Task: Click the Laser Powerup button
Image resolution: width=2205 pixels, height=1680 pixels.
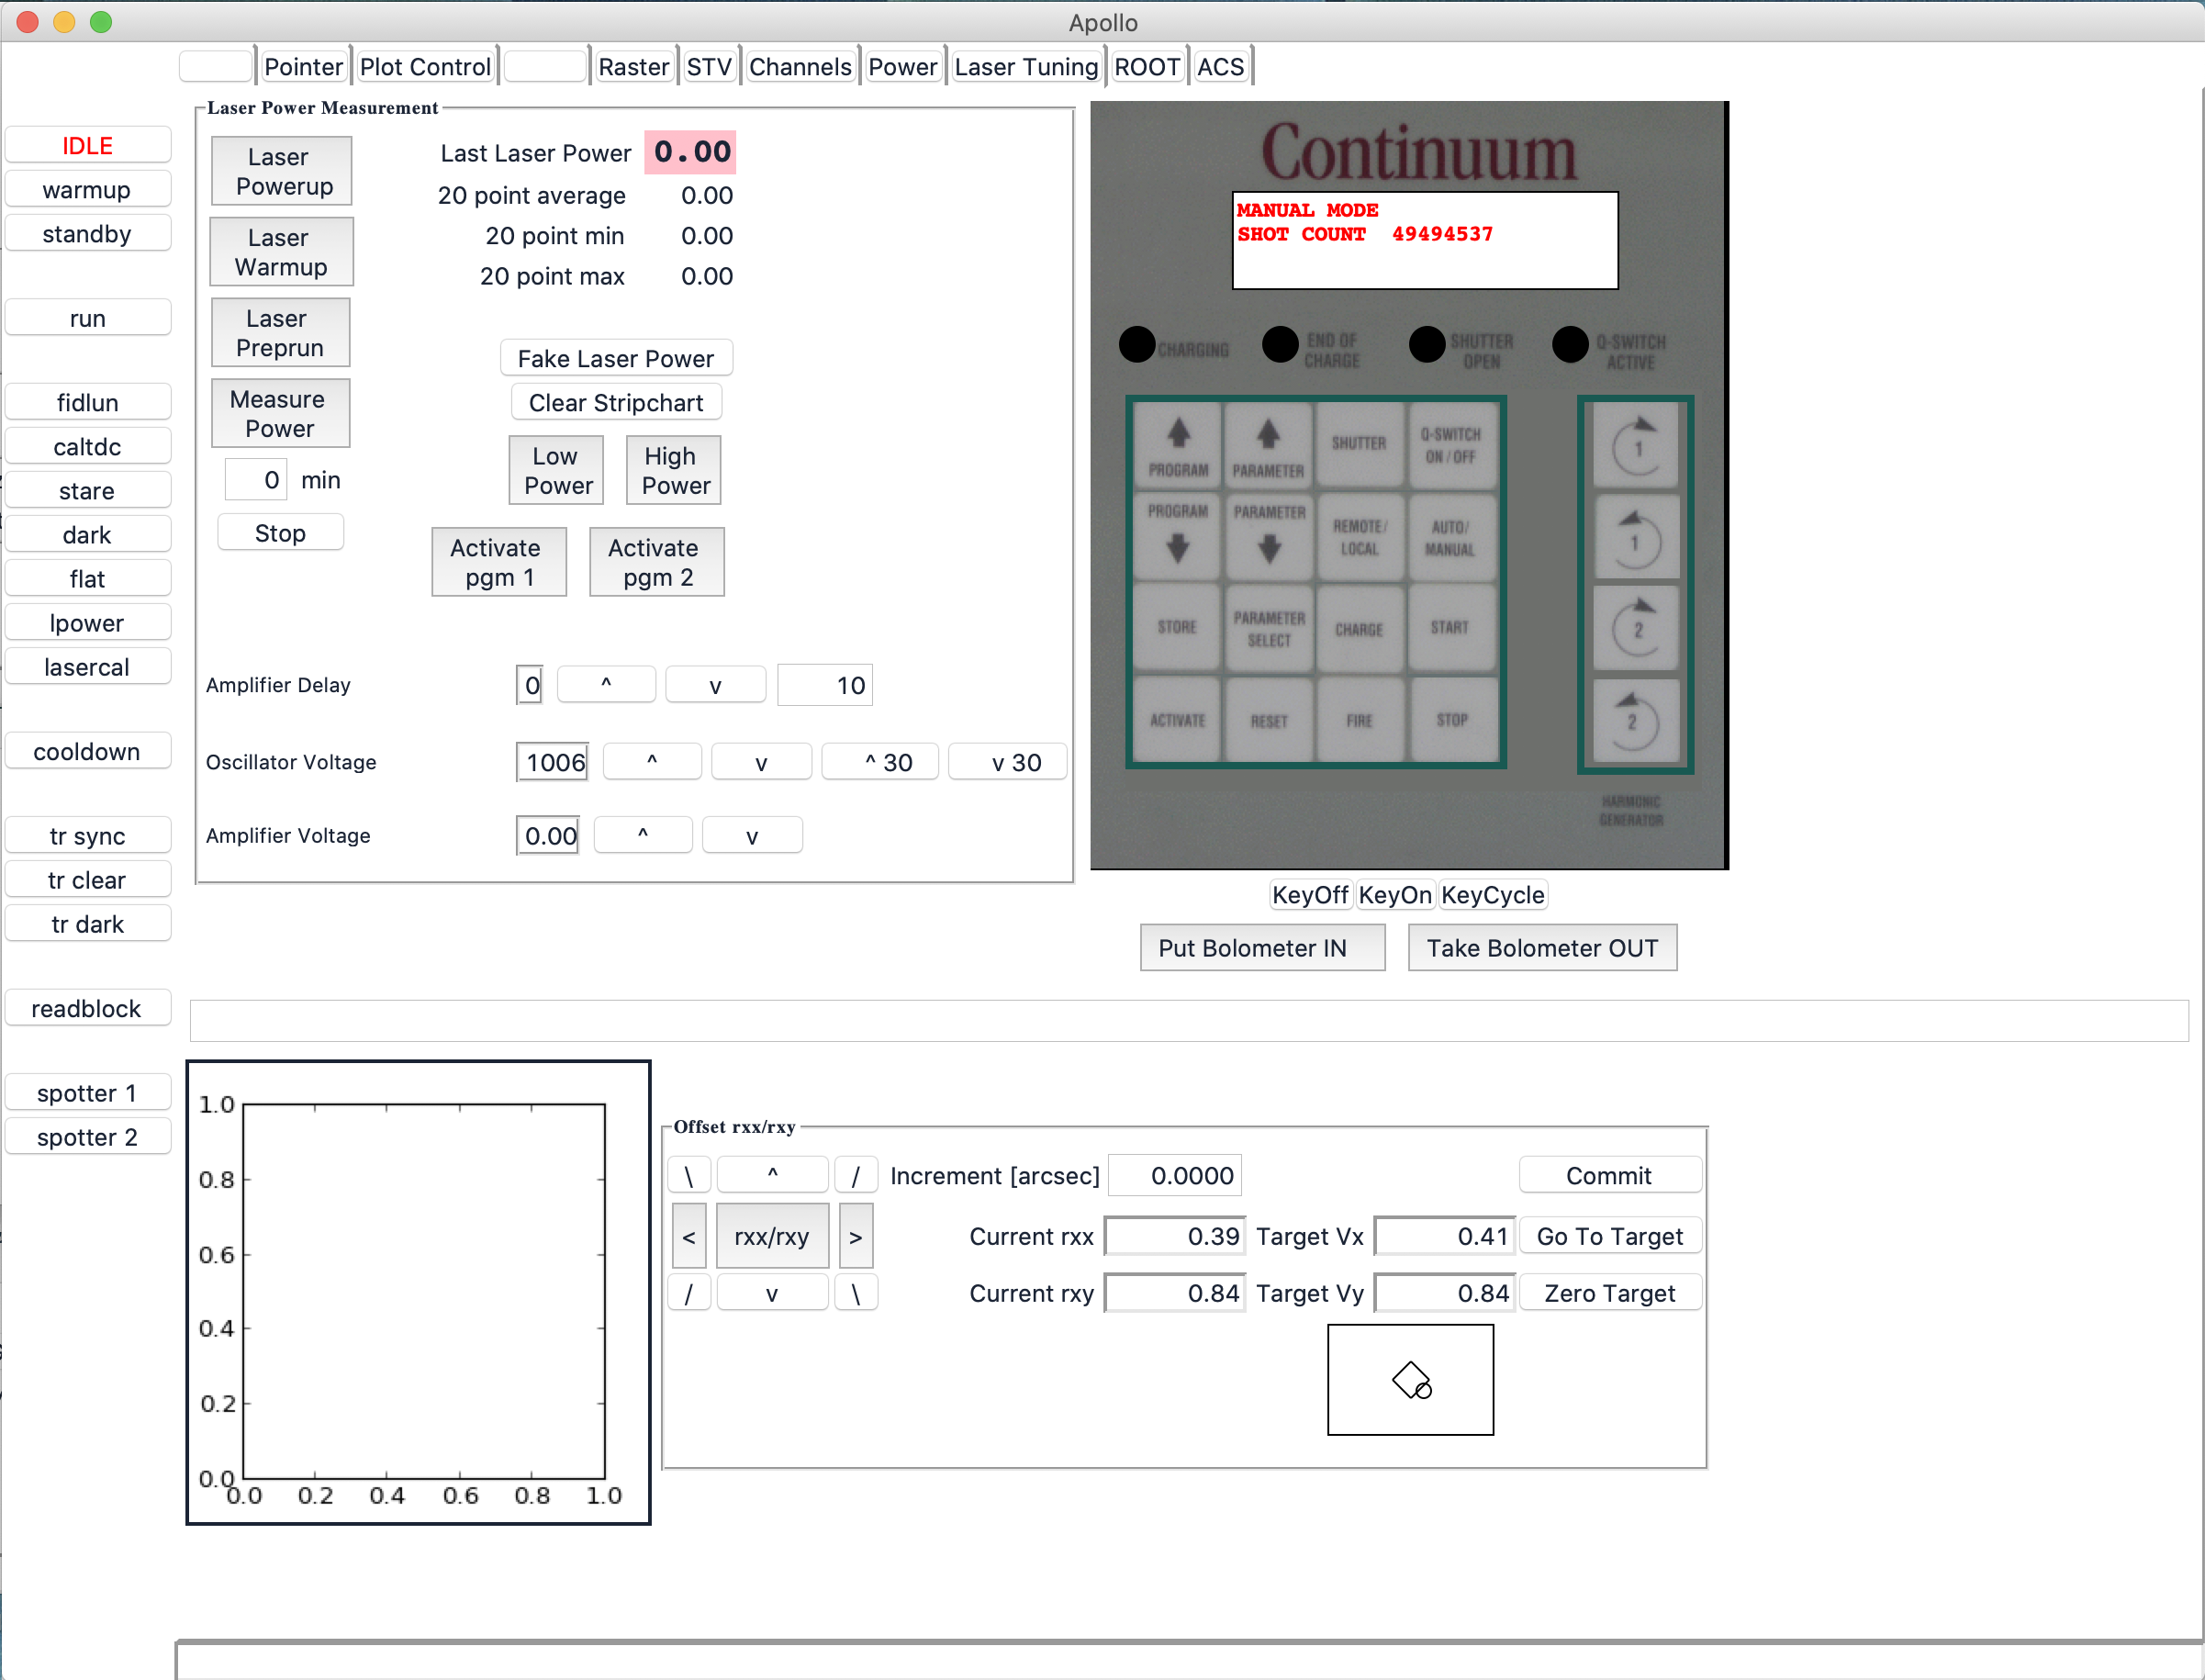Action: 281,171
